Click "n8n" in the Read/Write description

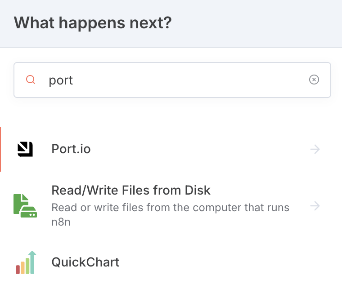coord(62,222)
